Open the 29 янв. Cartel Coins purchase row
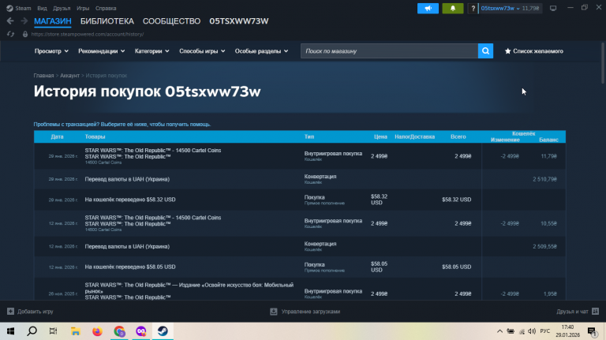Screen dimensions: 606x340 (300, 156)
